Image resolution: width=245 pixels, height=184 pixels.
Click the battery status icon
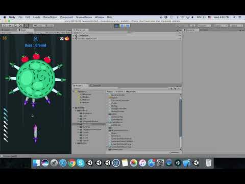pos(201,17)
